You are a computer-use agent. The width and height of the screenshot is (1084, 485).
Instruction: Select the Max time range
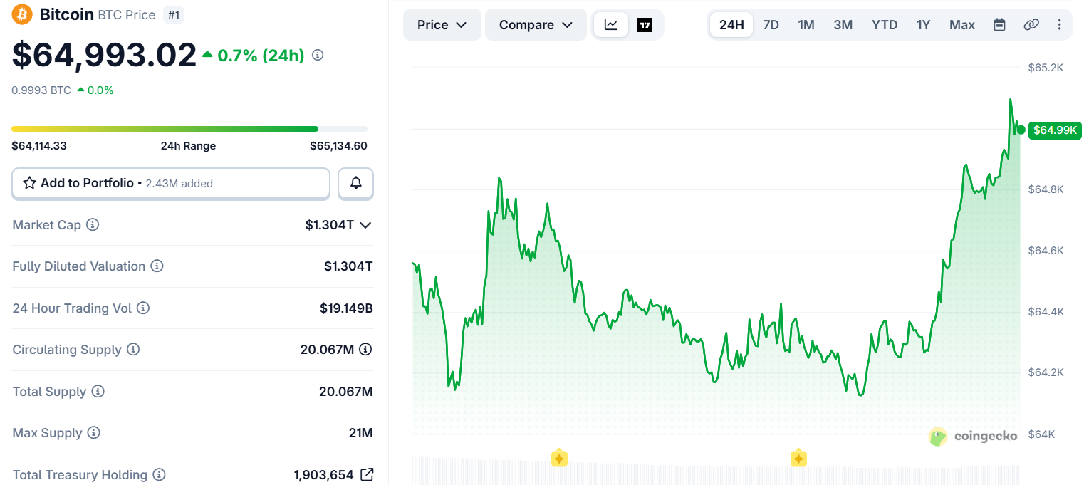[962, 25]
